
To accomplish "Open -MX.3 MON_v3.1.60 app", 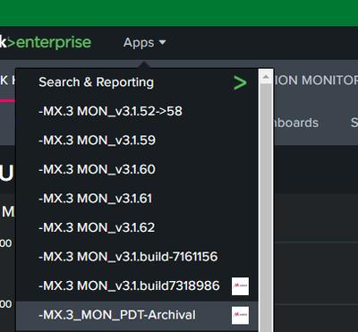I will (137, 169).
